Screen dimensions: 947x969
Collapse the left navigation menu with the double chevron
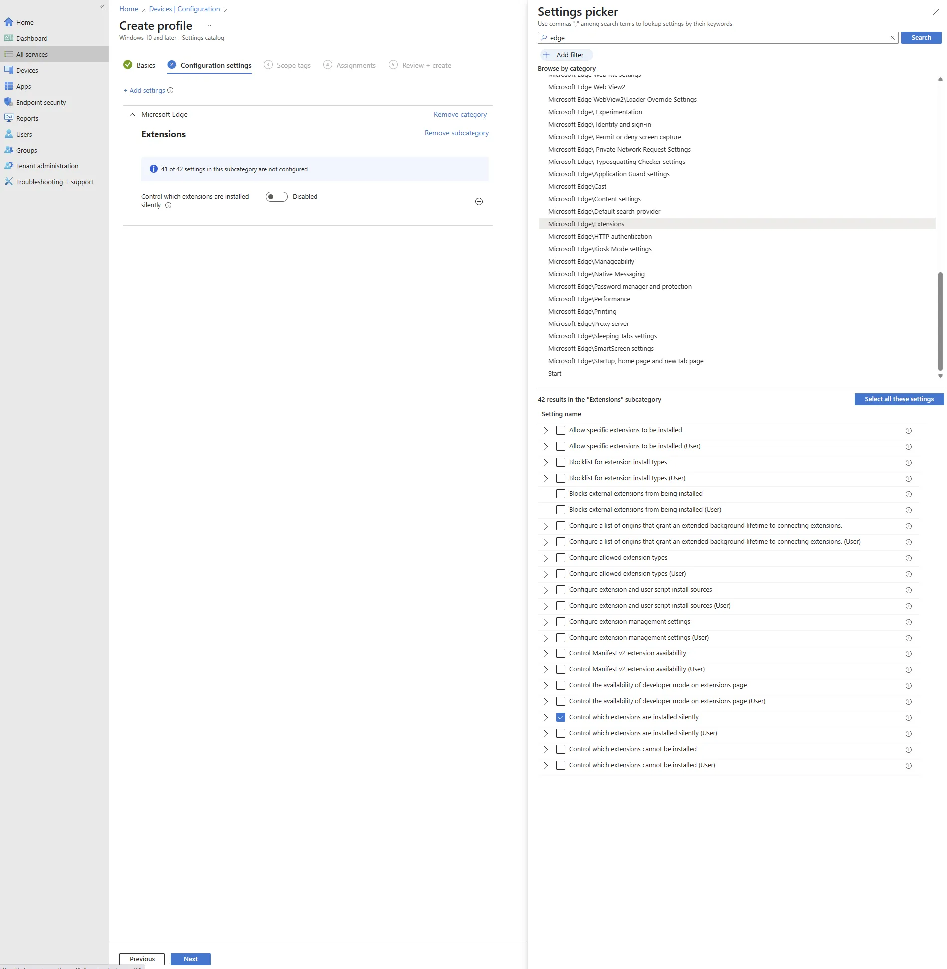(102, 7)
